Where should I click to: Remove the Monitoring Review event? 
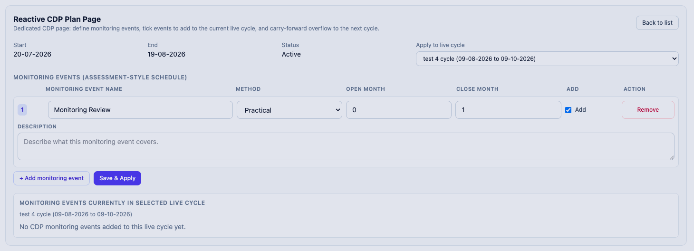[x=648, y=110]
